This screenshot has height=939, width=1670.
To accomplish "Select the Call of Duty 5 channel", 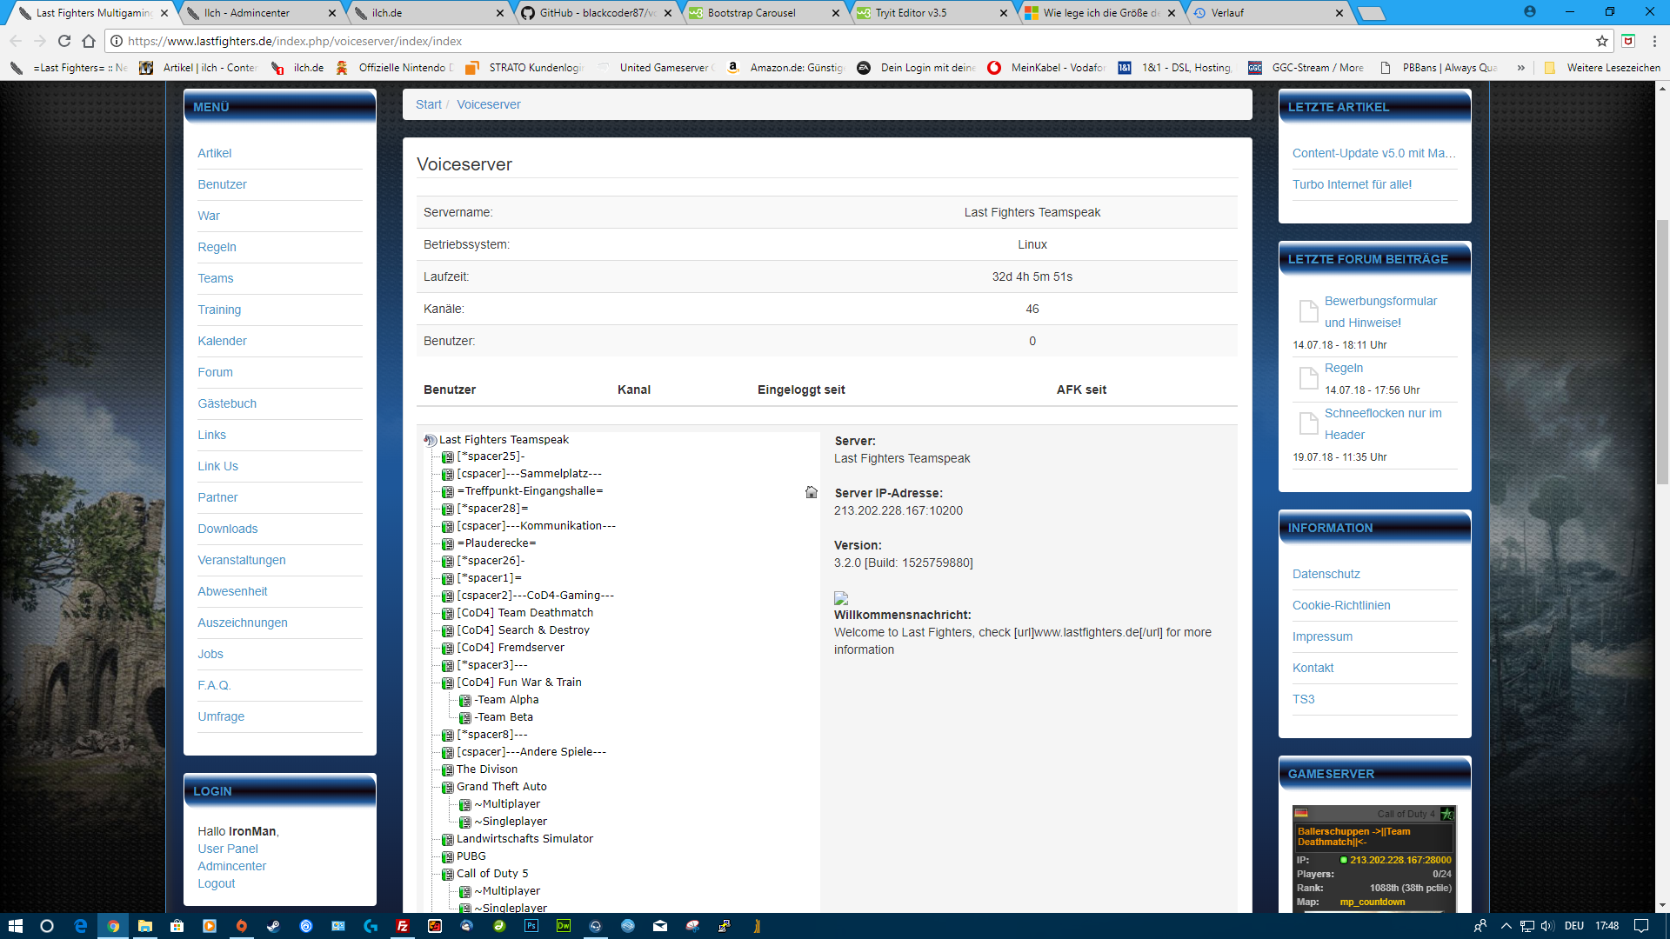I will [491, 874].
